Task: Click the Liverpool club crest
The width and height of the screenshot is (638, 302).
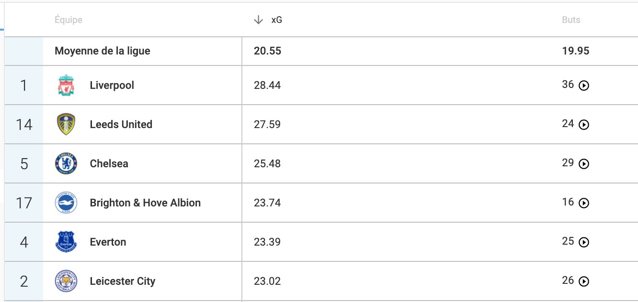Action: (x=66, y=86)
